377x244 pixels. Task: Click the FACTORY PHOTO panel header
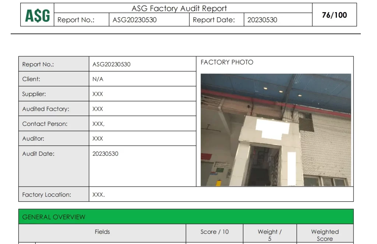click(x=227, y=62)
